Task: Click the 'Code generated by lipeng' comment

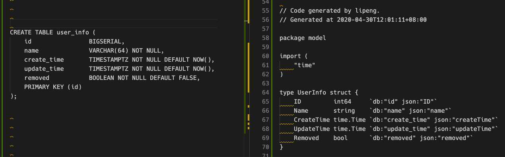Action: click(x=326, y=11)
